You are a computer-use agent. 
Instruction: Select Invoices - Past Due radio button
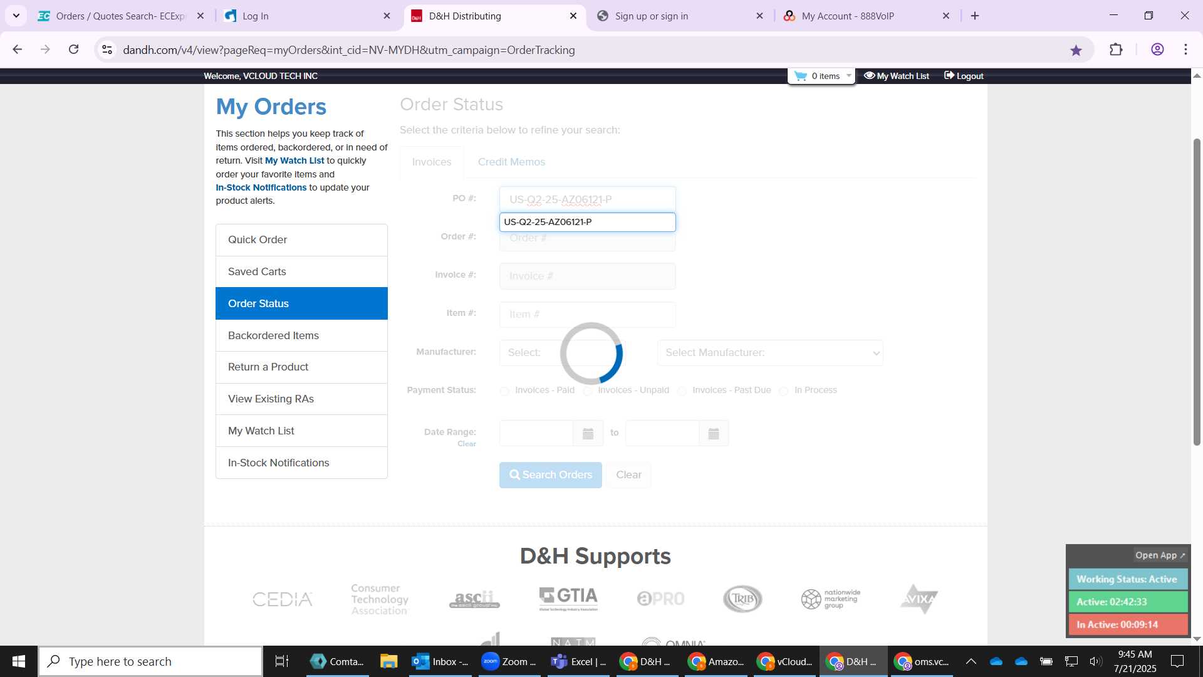tap(682, 391)
